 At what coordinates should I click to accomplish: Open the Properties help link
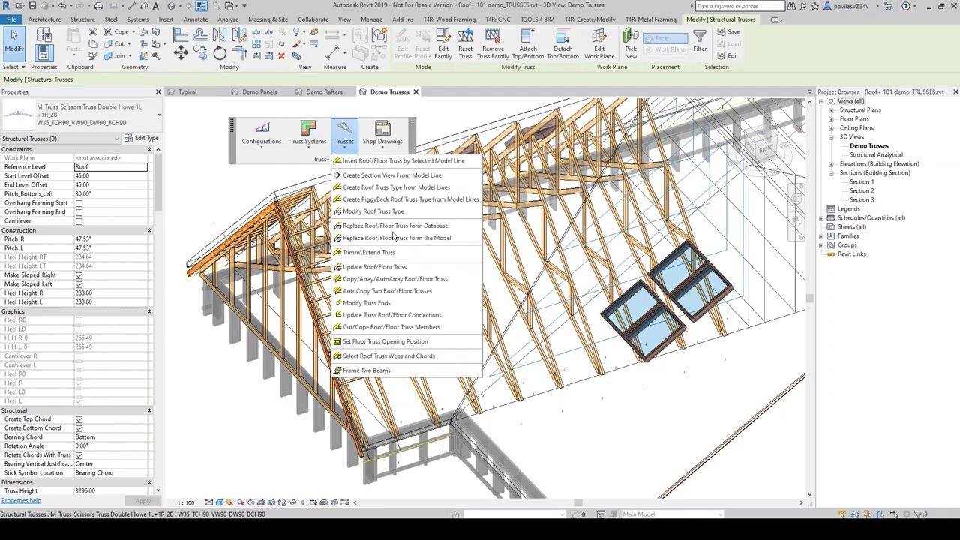(21, 501)
